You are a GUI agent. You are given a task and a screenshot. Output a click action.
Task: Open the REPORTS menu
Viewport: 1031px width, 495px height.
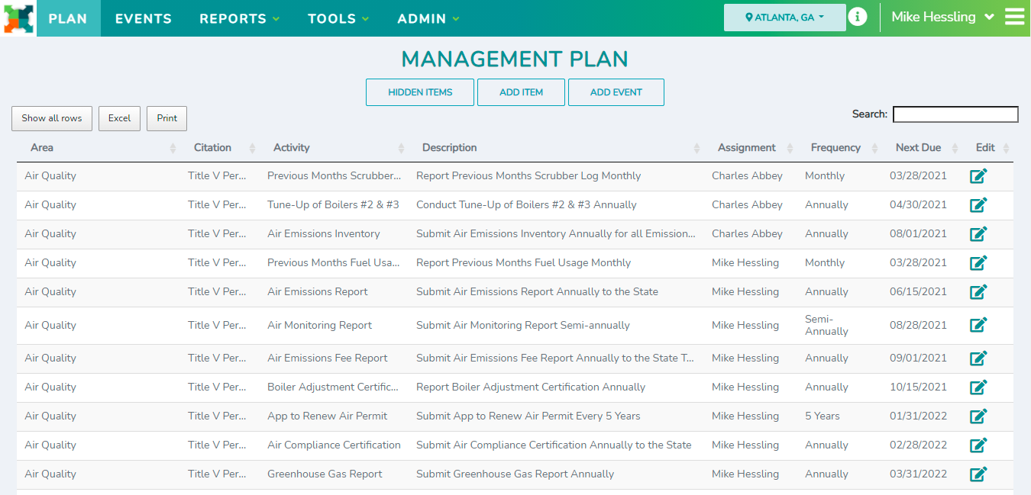pyautogui.click(x=240, y=18)
